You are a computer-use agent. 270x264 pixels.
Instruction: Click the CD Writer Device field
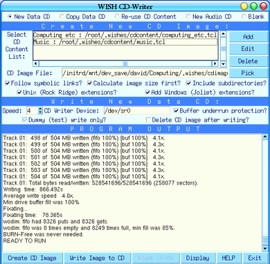pyautogui.click(x=137, y=111)
